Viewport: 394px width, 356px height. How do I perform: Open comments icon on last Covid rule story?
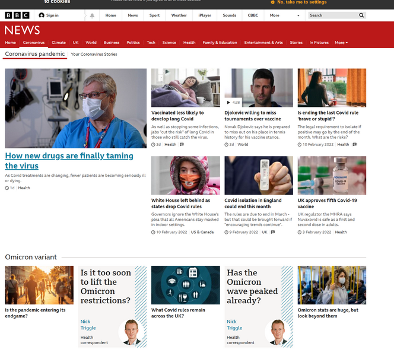(355, 144)
